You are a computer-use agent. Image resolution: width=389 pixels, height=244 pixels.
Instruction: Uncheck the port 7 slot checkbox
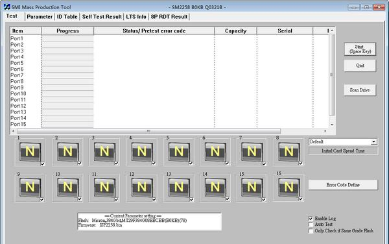264,164
